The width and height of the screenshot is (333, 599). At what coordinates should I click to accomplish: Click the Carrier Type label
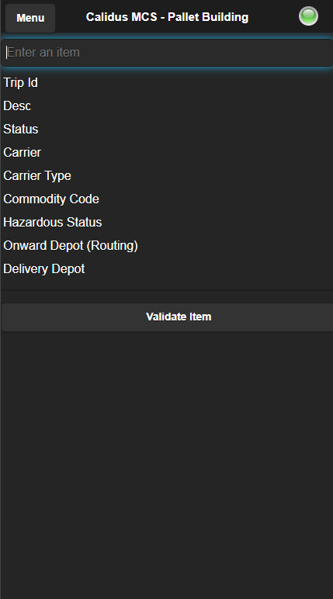point(37,175)
